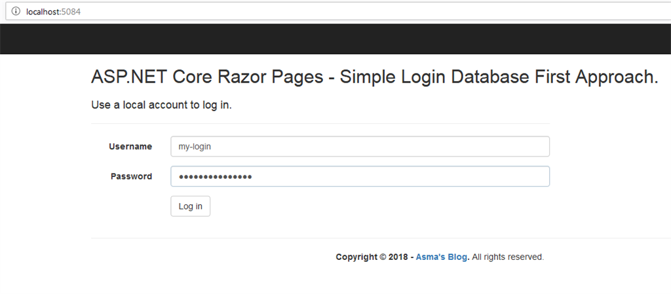The height and width of the screenshot is (294, 671).
Task: Open the Asma's Blog link
Action: (x=441, y=257)
